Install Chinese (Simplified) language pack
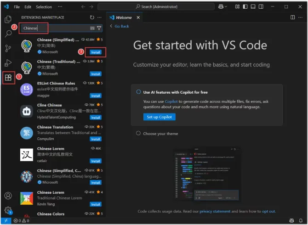Image resolution: width=308 pixels, height=225 pixels. pyautogui.click(x=96, y=52)
